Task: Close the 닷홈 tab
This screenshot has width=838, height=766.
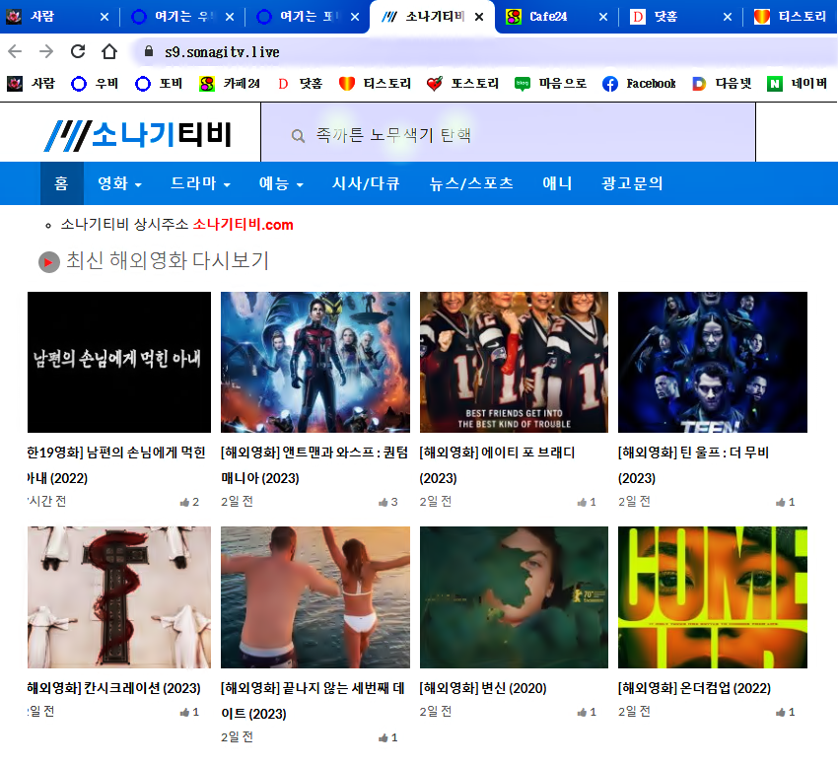Action: click(x=728, y=17)
